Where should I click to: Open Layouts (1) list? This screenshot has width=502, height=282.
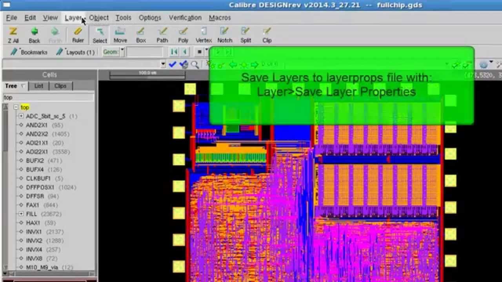point(76,52)
